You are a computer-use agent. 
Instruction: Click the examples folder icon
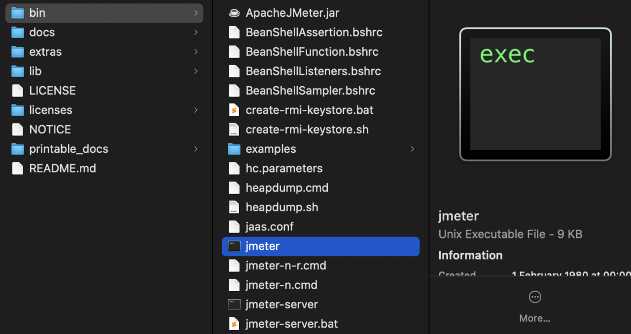234,149
